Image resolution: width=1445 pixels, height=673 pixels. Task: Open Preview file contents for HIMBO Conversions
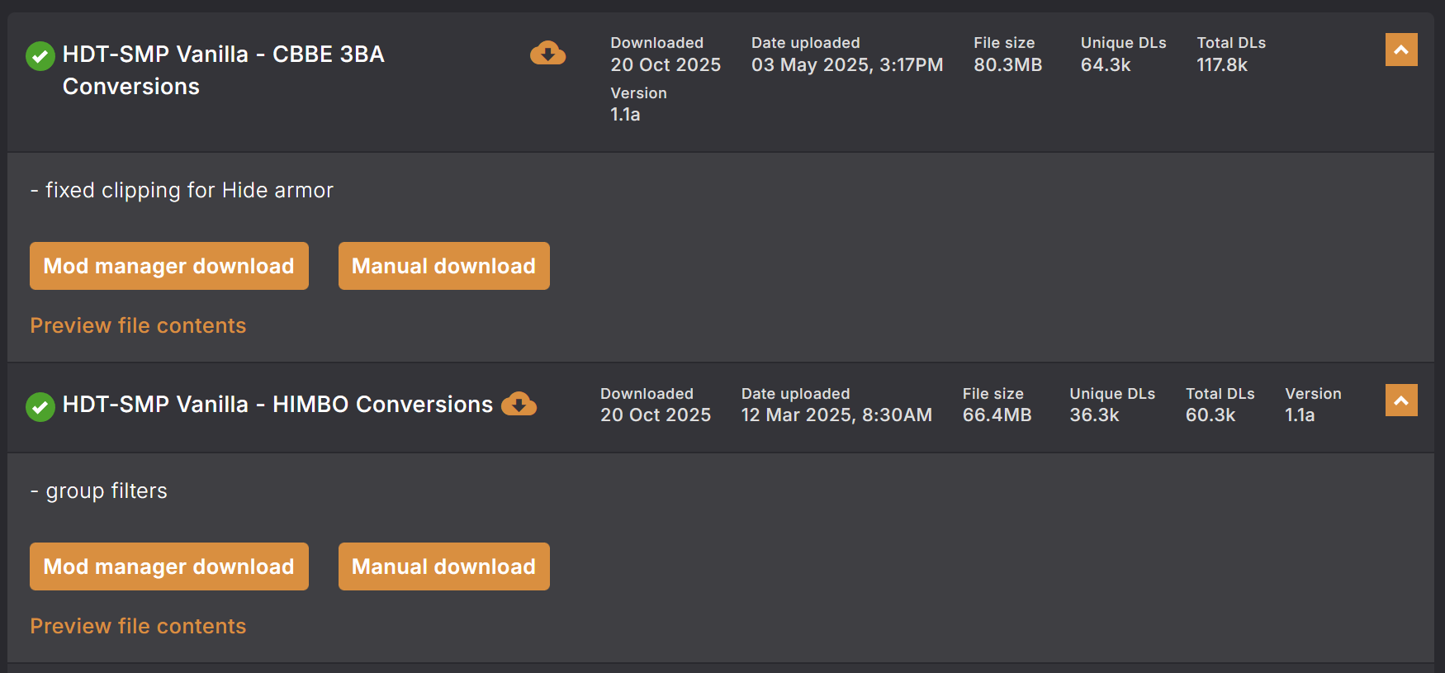pyautogui.click(x=138, y=626)
